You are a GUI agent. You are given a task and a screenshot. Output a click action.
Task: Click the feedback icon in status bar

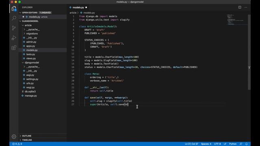coord(241,144)
